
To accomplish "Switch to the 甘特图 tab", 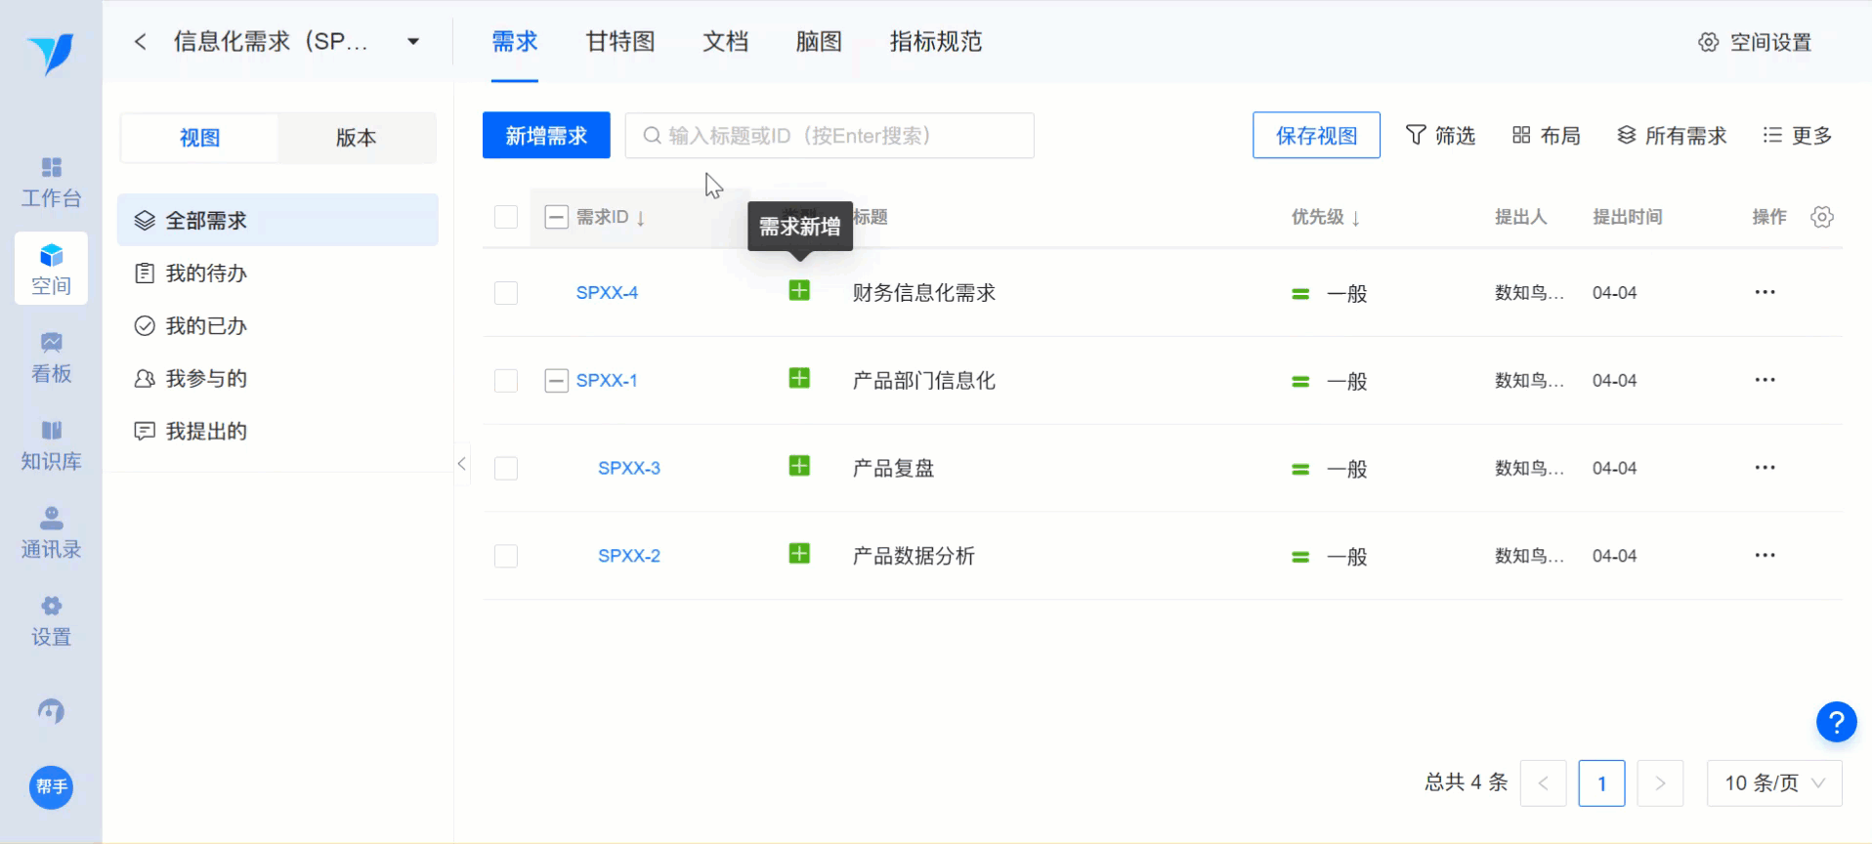I will pos(619,42).
